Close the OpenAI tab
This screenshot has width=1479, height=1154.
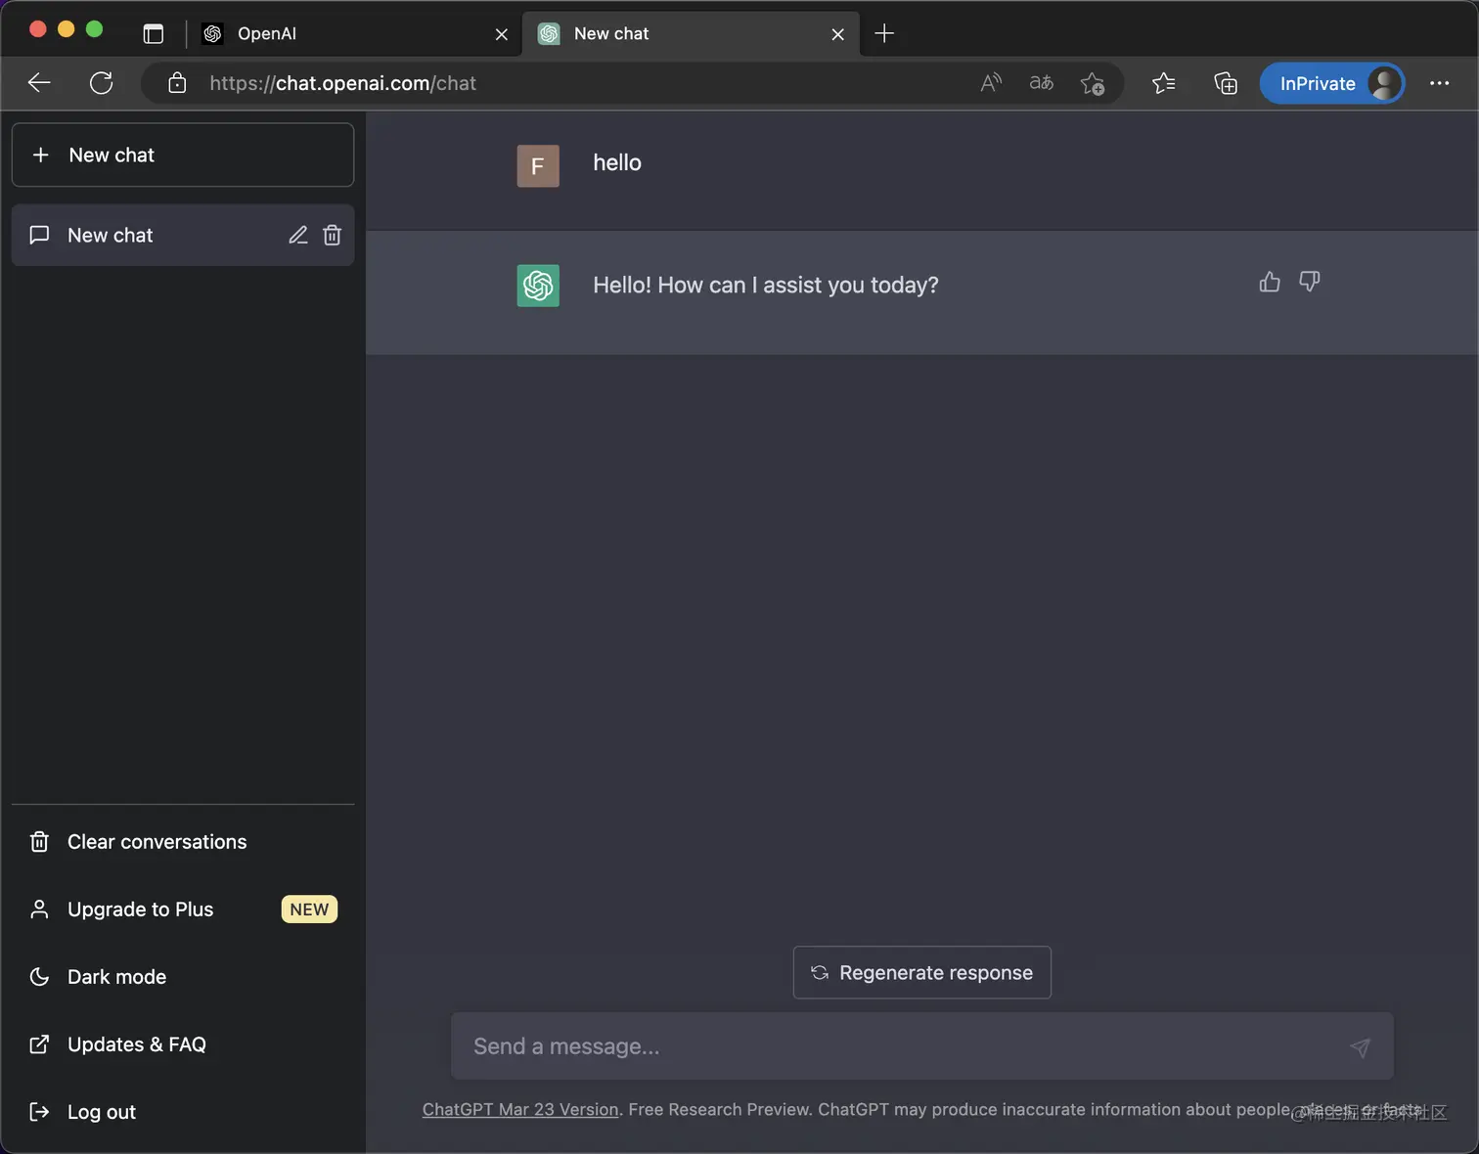502,34
